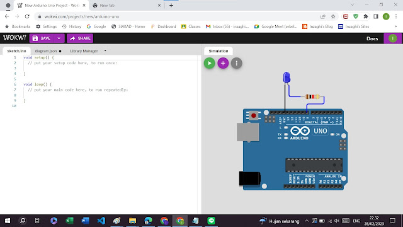Open the simulation three-dot options menu
The image size is (403, 227).
[237, 63]
